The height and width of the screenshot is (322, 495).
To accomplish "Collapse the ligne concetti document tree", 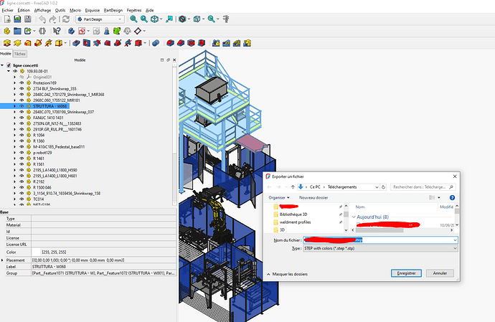I will click(2, 65).
